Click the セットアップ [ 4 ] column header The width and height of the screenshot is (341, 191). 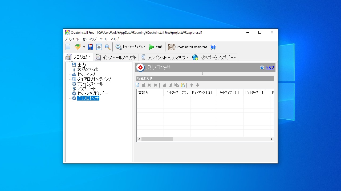(x=257, y=93)
